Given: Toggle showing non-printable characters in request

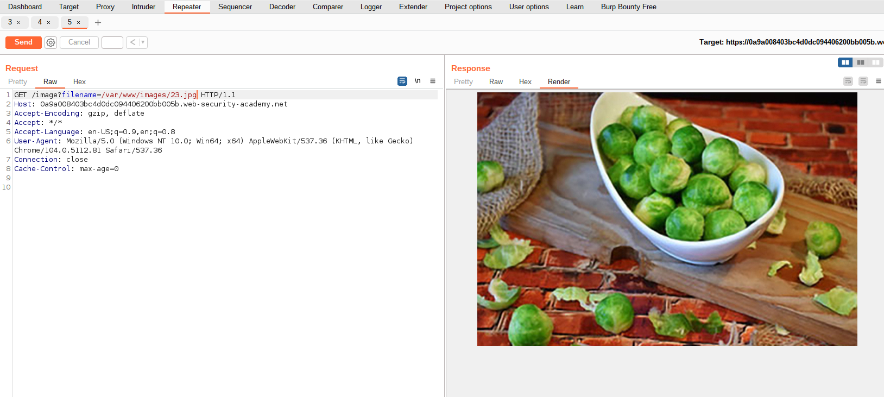Looking at the screenshot, I should pyautogui.click(x=418, y=81).
